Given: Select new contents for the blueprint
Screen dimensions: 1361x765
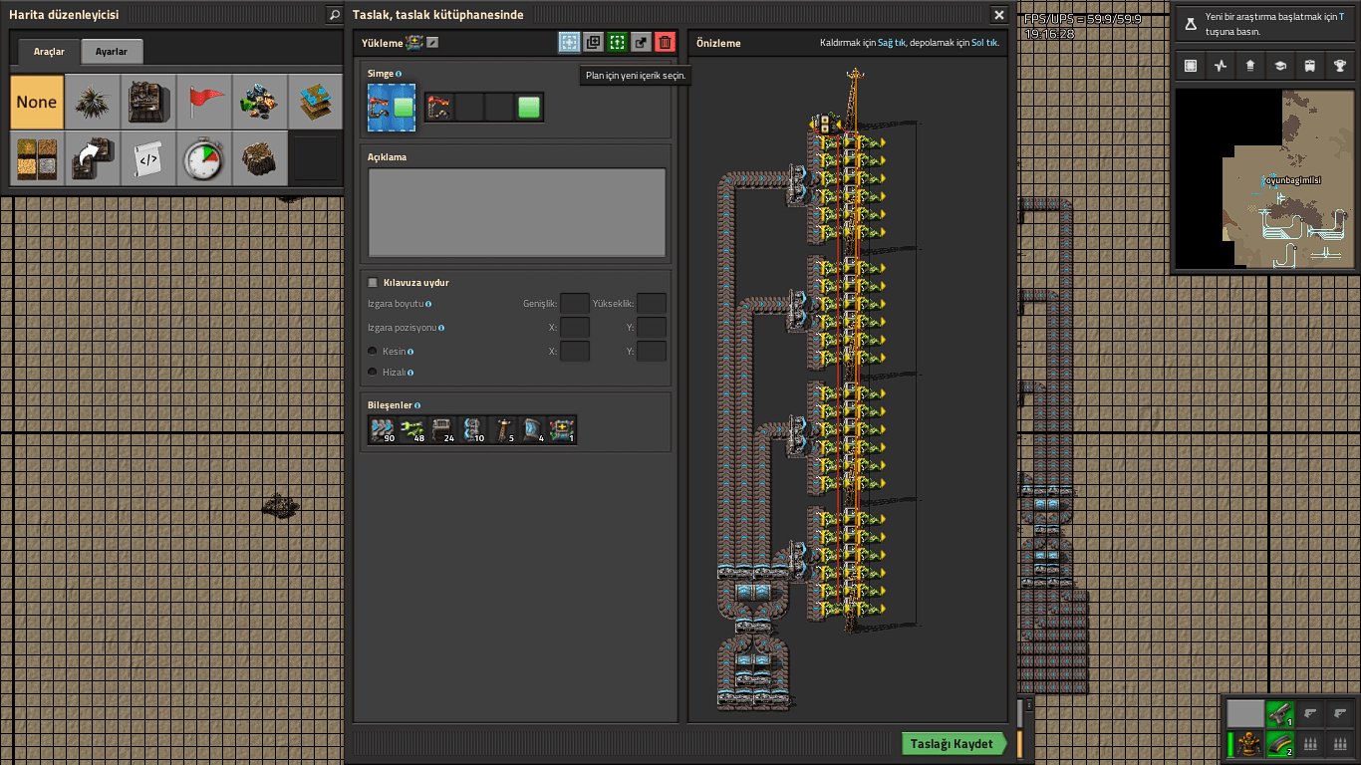Looking at the screenshot, I should tap(569, 42).
